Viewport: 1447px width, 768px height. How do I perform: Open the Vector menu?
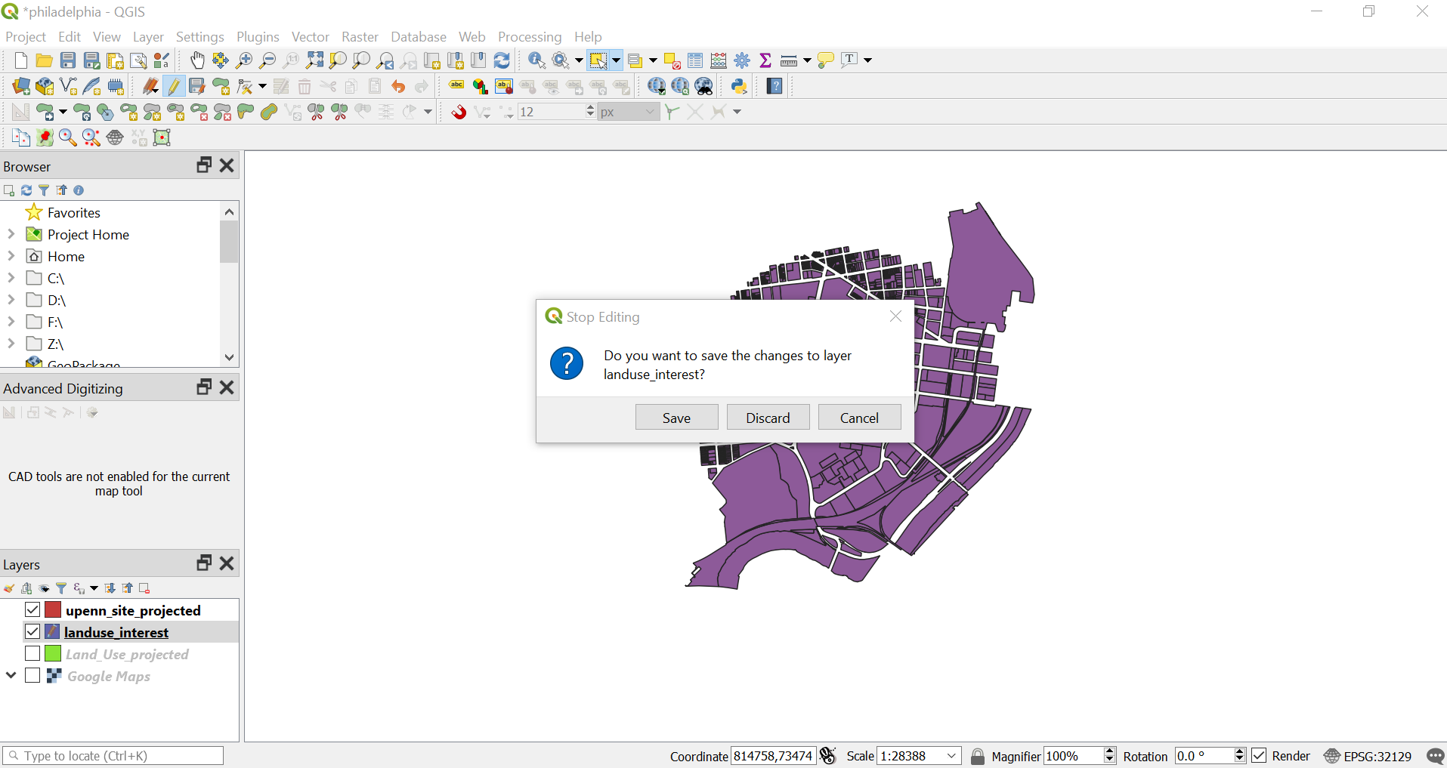(310, 37)
